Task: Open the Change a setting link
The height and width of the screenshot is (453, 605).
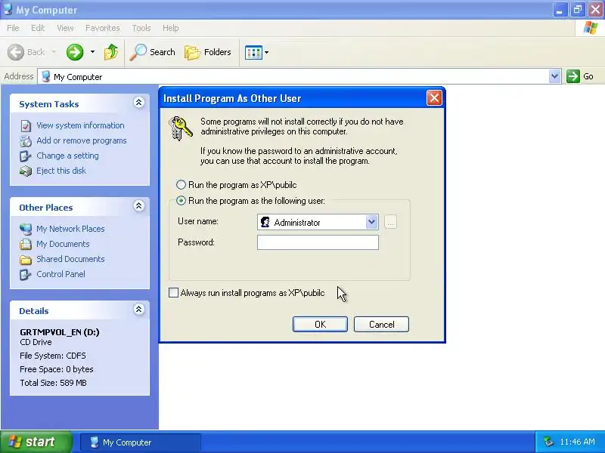Action: point(67,156)
